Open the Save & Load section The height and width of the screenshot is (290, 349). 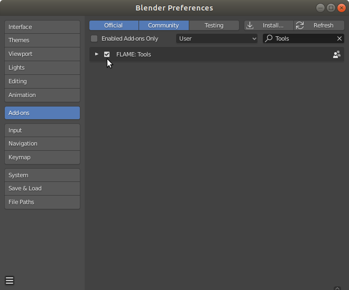pos(42,188)
